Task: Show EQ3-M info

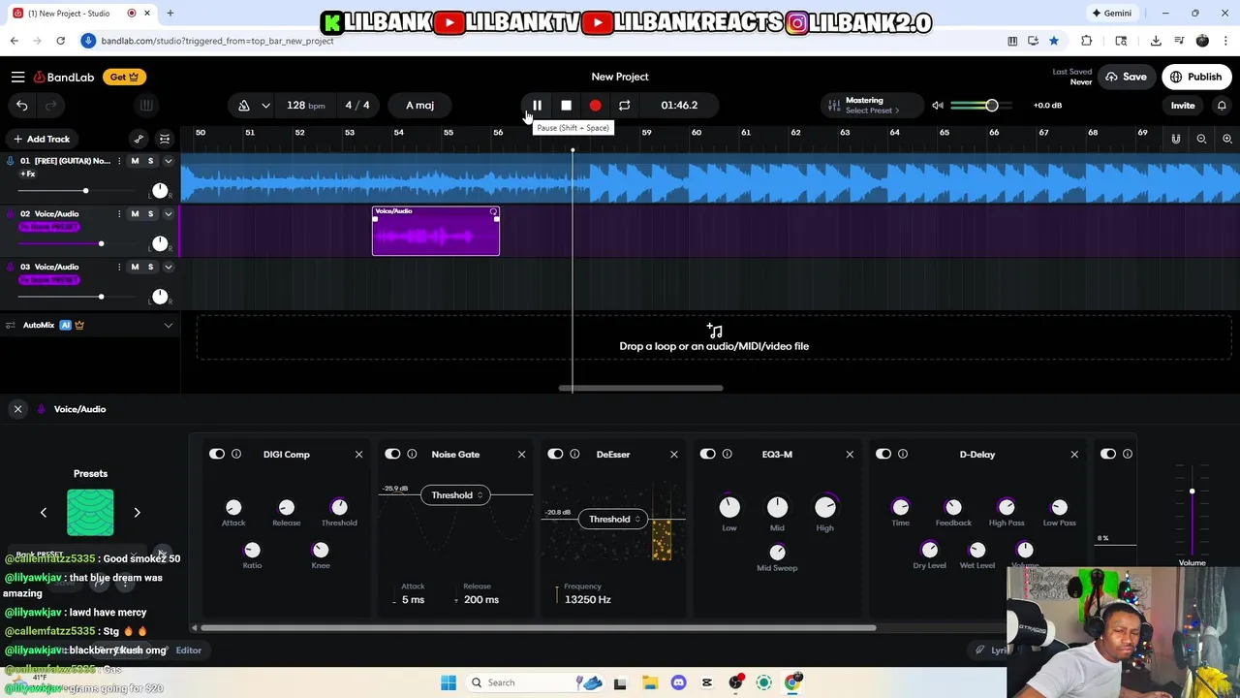Action: click(728, 454)
